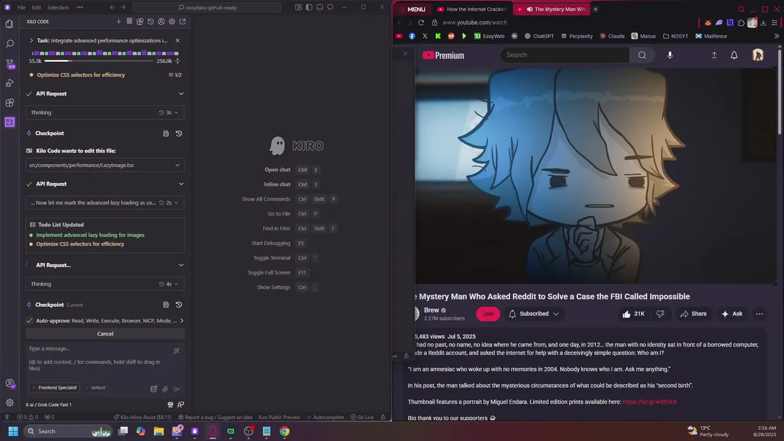Open Kilo Code history icon in panel header
784x441 pixels.
[151, 21]
